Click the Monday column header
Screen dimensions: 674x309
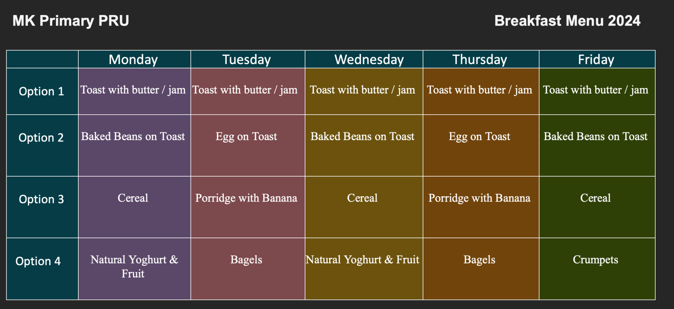pyautogui.click(x=134, y=59)
